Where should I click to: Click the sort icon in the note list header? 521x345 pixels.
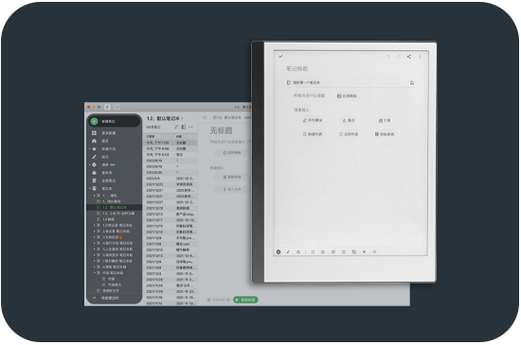(x=176, y=127)
